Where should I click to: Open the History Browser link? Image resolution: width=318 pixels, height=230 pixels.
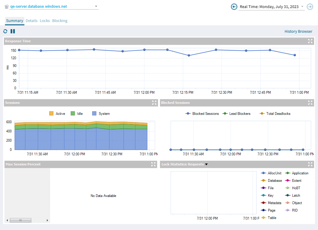pyautogui.click(x=298, y=32)
